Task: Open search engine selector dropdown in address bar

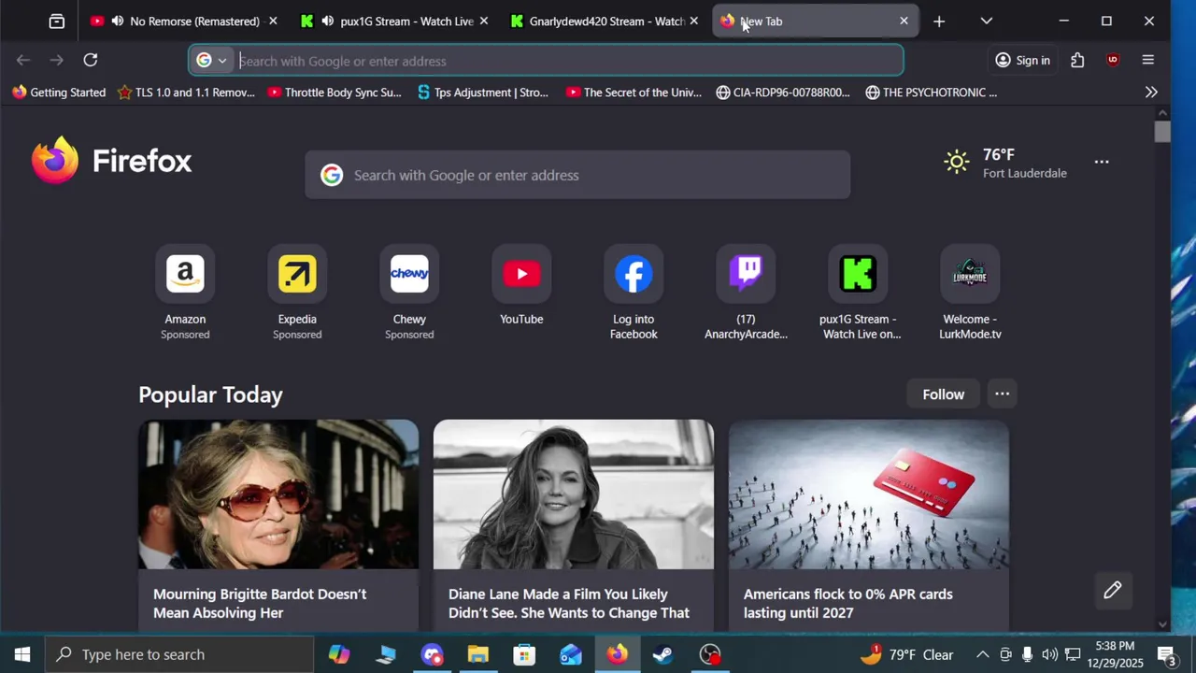Action: (212, 60)
